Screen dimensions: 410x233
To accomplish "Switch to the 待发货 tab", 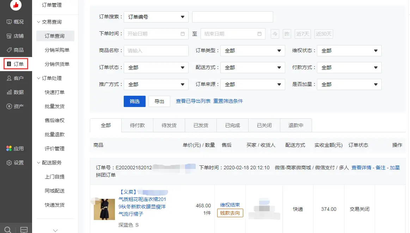I will tap(169, 125).
